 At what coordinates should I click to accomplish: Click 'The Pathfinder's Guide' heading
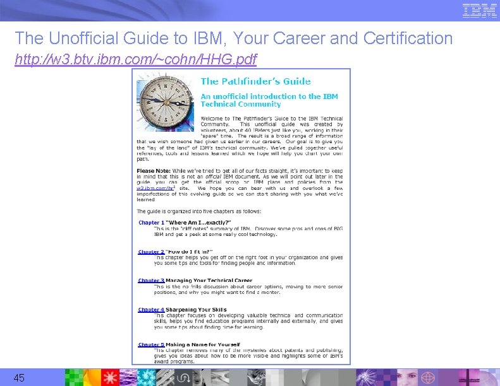point(255,81)
